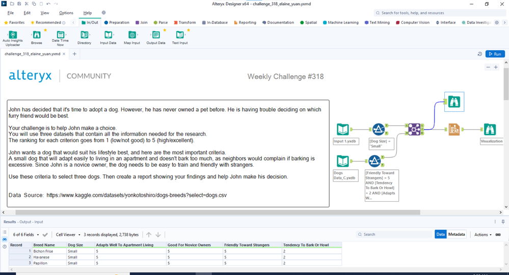Open the Transform tool category tab
Image resolution: width=509 pixels, height=275 pixels.
(185, 22)
